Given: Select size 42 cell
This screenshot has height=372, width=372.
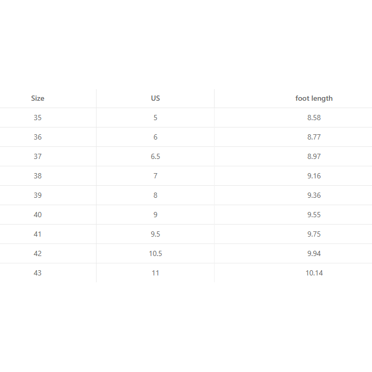Looking at the screenshot, I should pos(38,254).
